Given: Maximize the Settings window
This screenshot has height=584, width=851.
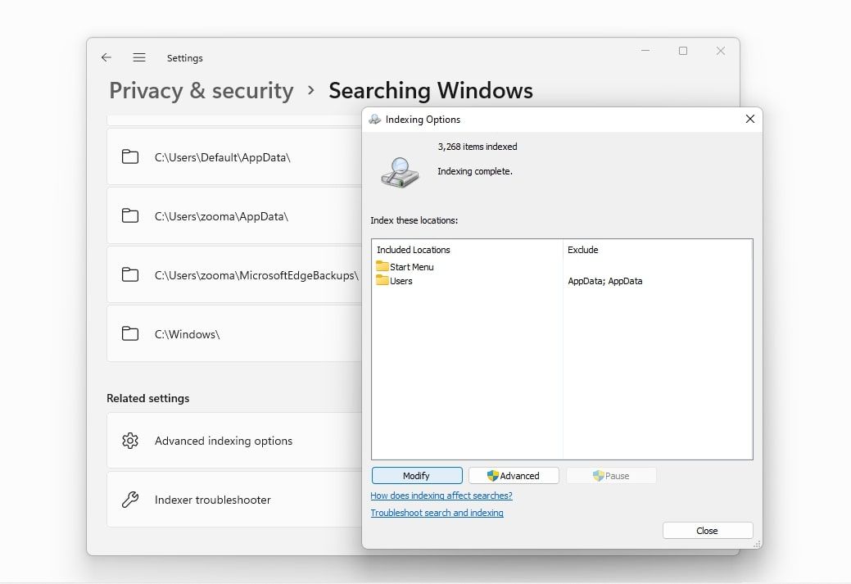Looking at the screenshot, I should tap(683, 51).
